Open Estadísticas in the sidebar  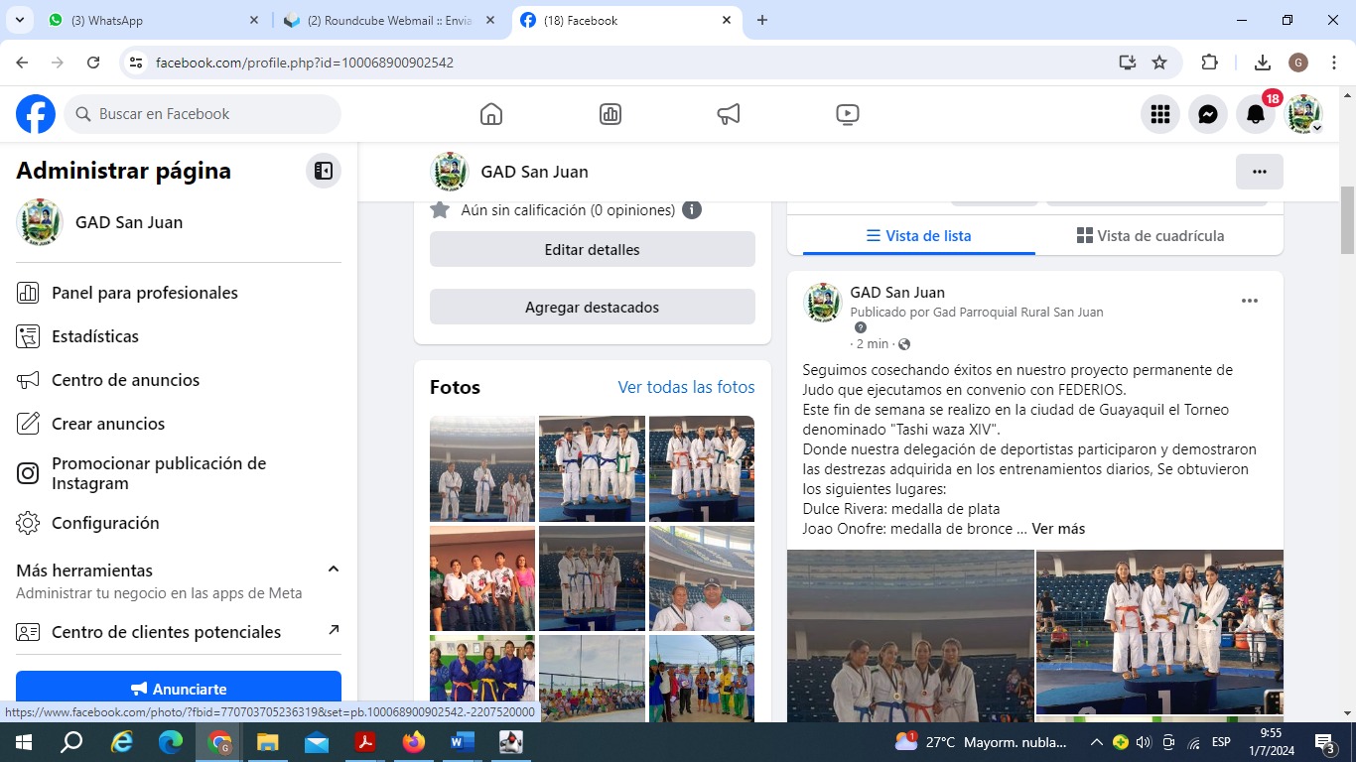click(x=95, y=336)
